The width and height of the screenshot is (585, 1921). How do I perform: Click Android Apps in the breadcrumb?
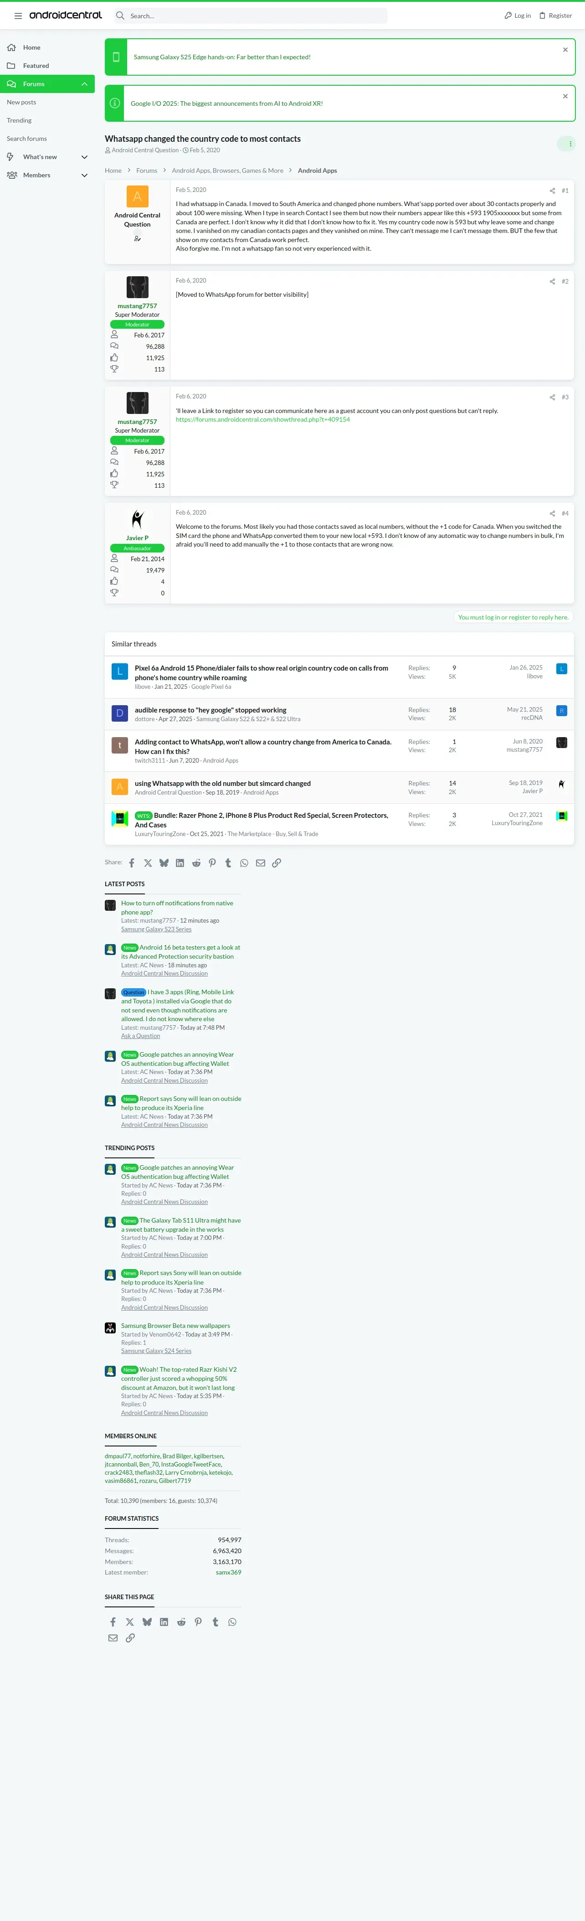(318, 171)
